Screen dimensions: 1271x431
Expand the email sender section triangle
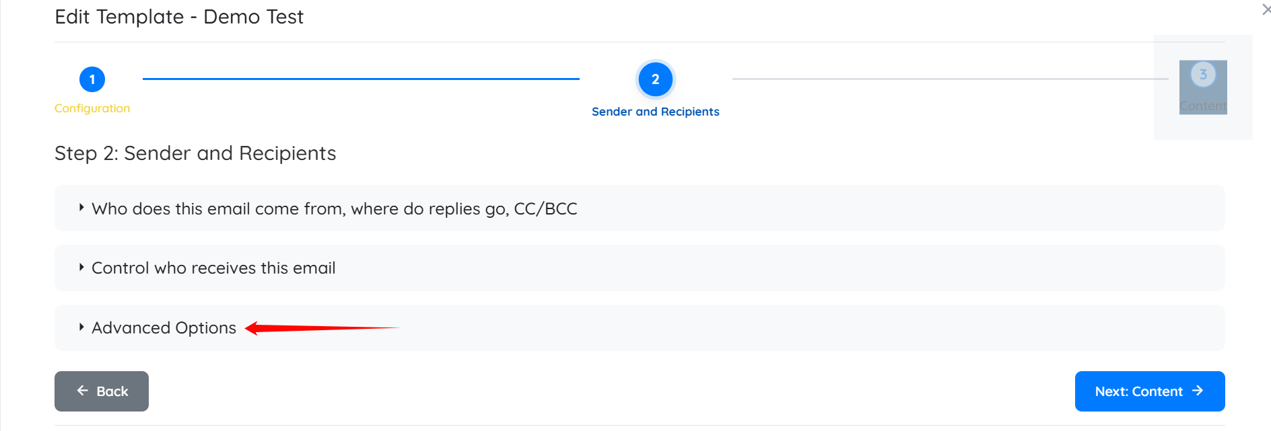click(x=81, y=208)
